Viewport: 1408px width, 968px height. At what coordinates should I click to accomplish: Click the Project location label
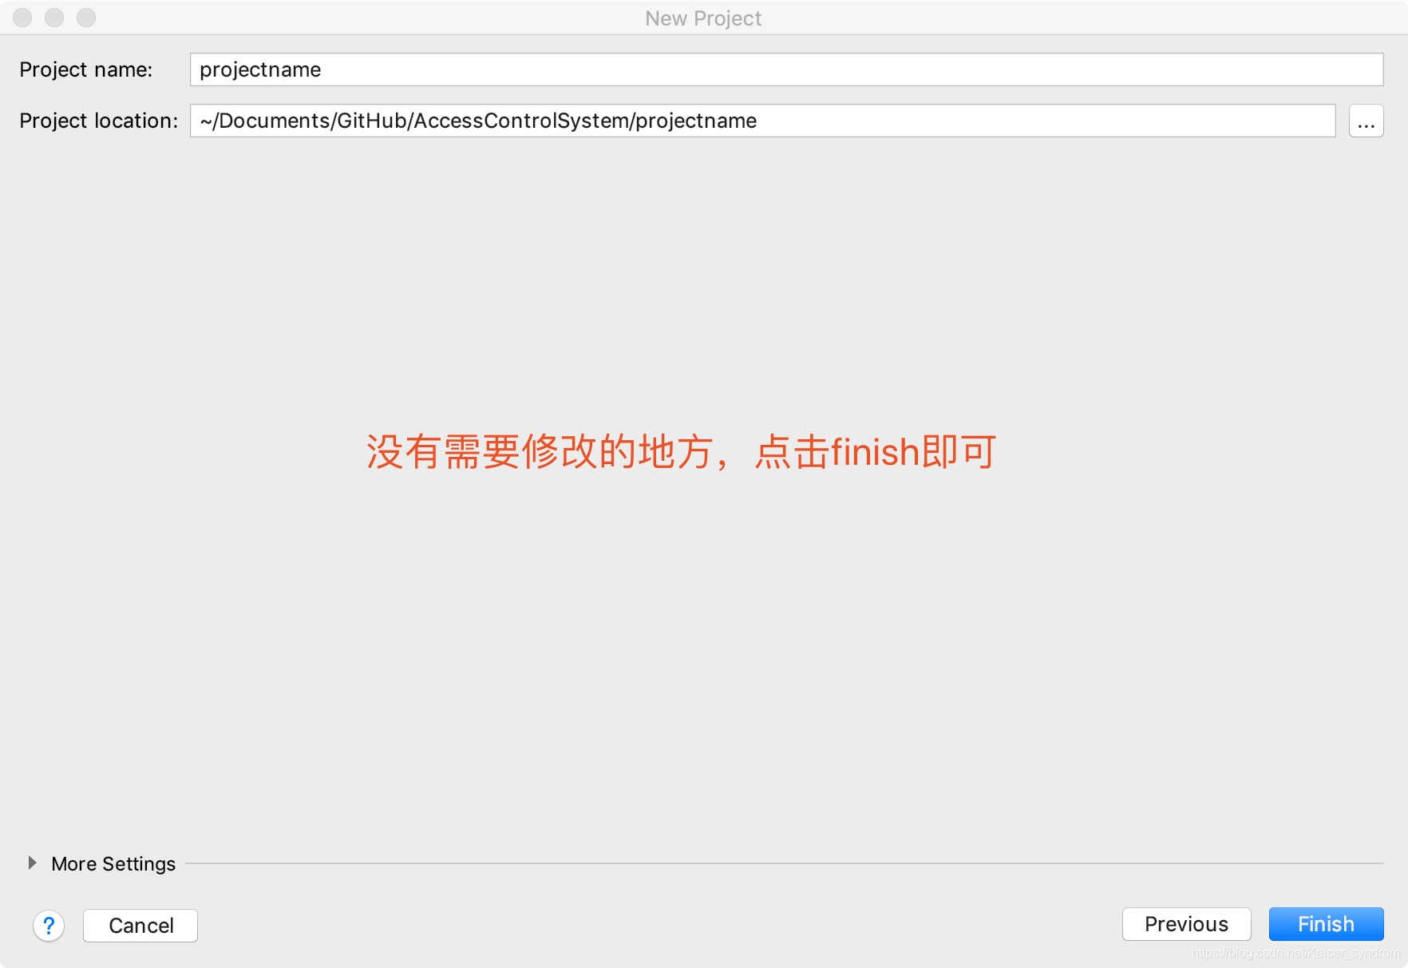click(99, 121)
